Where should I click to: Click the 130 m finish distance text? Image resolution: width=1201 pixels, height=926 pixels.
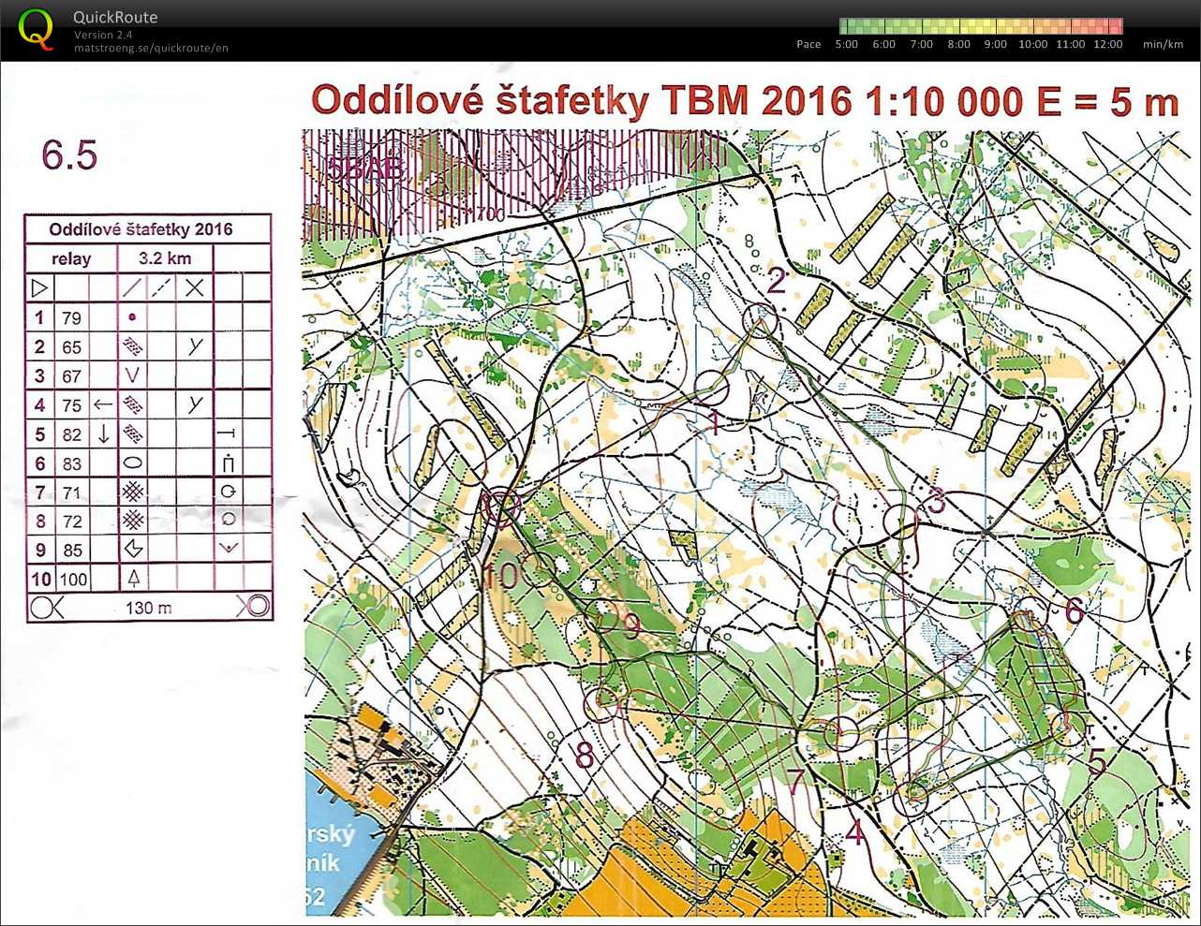click(x=149, y=608)
